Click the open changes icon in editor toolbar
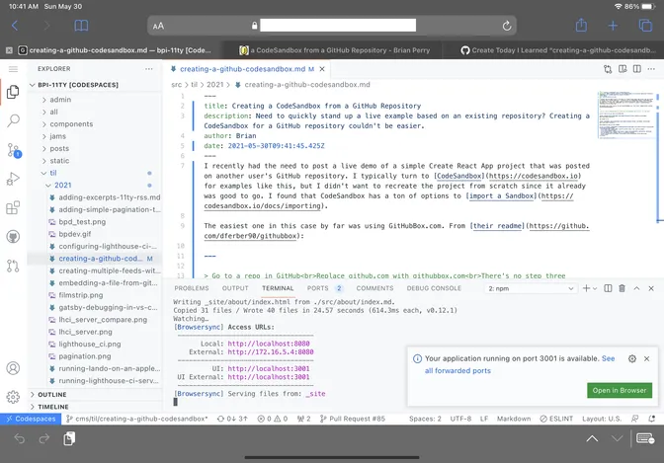 pyautogui.click(x=608, y=69)
